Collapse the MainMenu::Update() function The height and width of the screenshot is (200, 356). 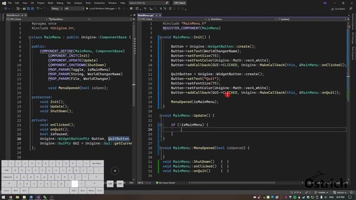(161, 116)
